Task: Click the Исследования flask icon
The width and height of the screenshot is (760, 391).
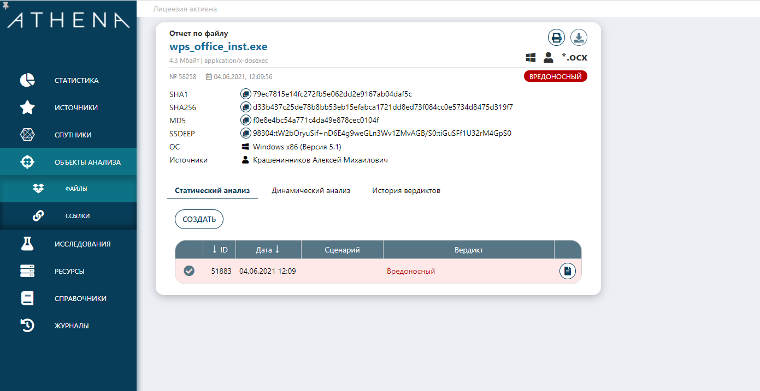Action: click(x=27, y=244)
